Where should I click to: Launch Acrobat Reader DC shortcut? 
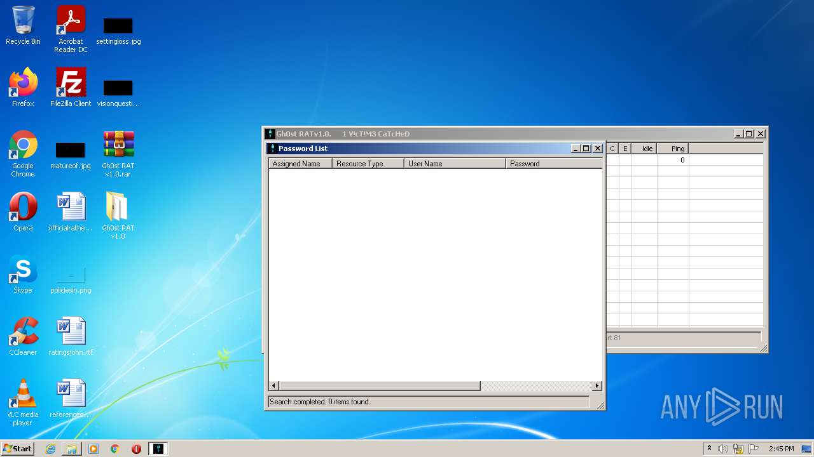[71, 29]
